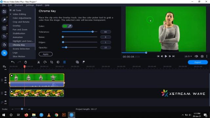Select the flowers clip on main track
210x118 pixels.
[37, 93]
